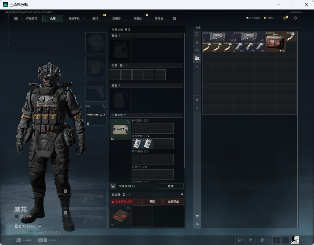The image size is (314, 245).
Task: Open the 特战干员 tab
Action: point(74,18)
